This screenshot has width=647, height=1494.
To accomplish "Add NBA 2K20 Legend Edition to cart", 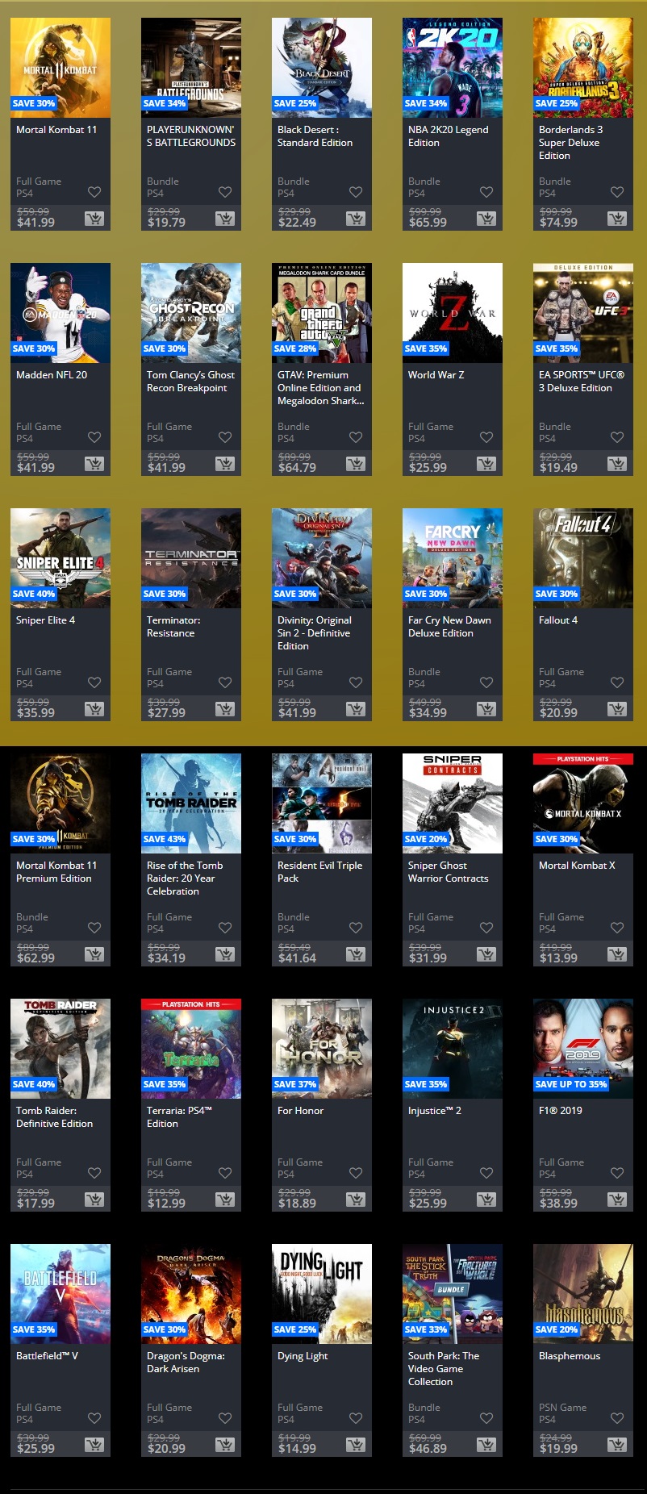I will 486,219.
